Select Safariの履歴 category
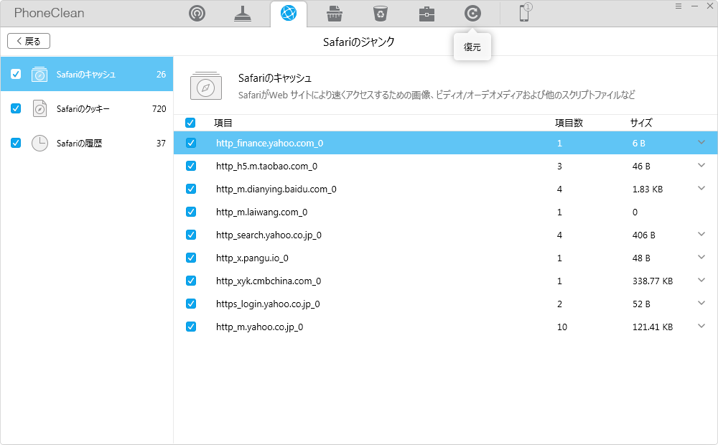Viewport: 718px width, 445px height. point(87,144)
